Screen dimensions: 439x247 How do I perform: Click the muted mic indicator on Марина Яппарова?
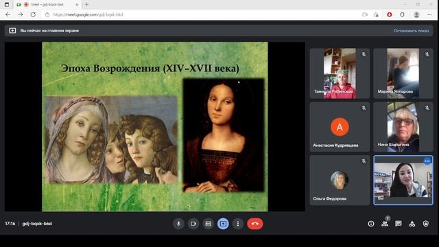coord(427,54)
